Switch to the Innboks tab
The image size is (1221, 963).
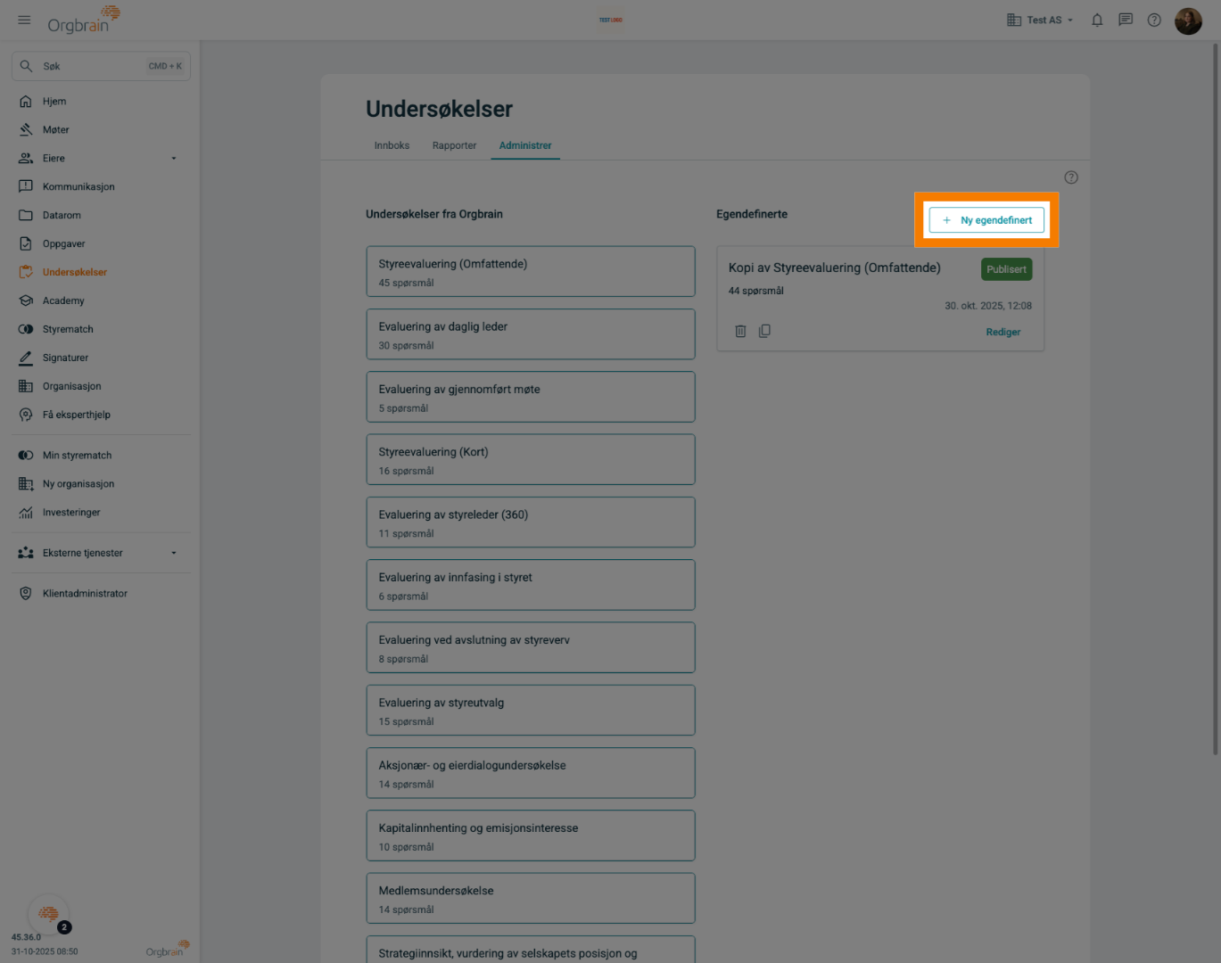point(392,145)
